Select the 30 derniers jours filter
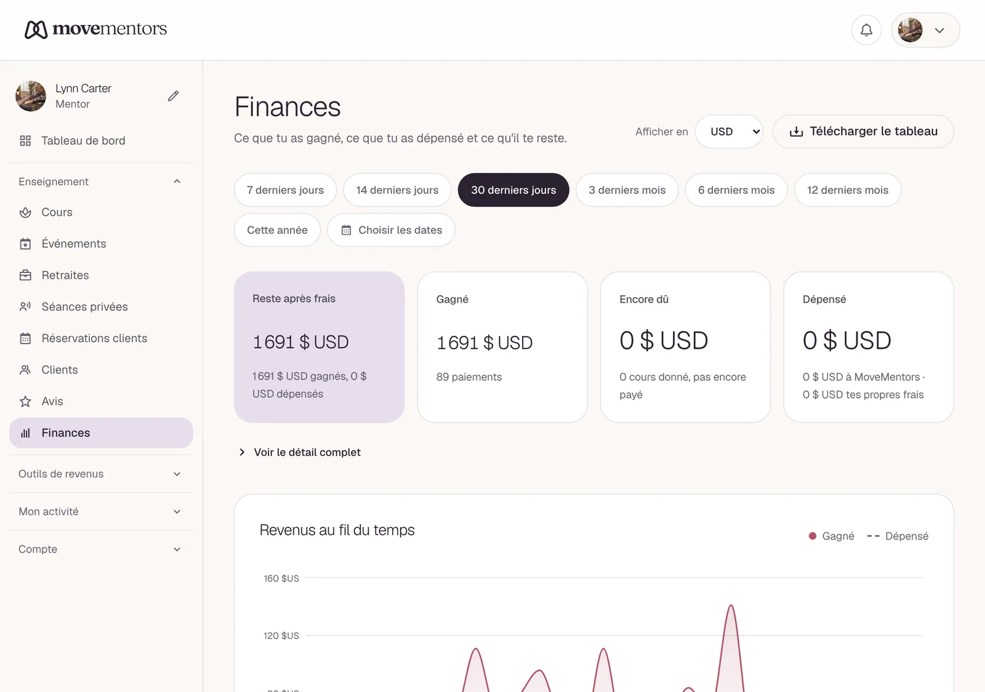This screenshot has height=692, width=985. point(513,190)
